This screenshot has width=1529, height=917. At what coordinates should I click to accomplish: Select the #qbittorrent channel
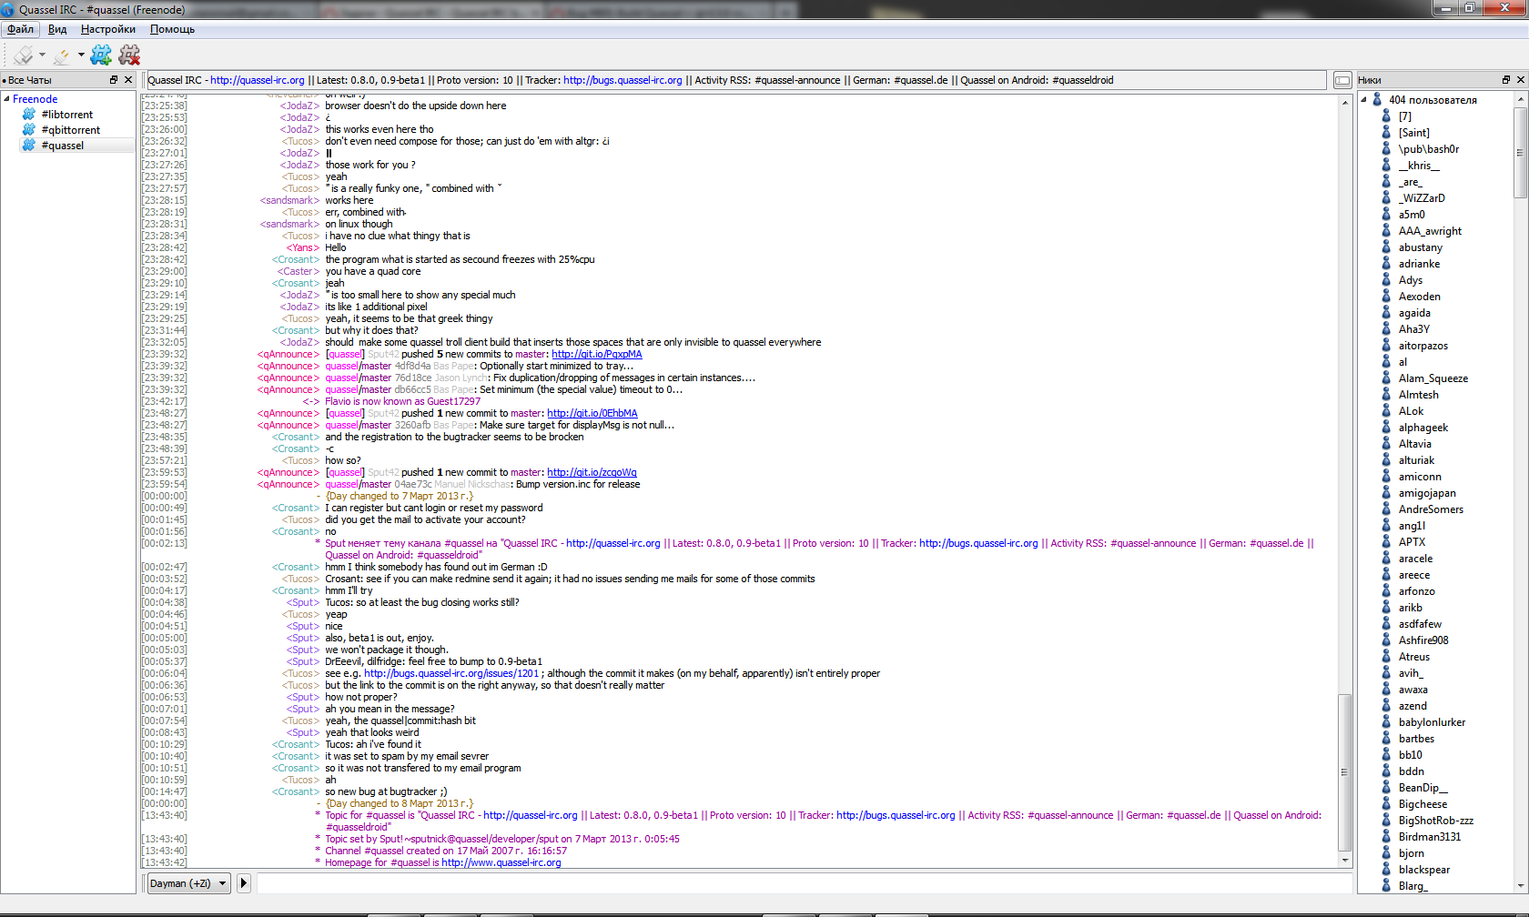[71, 130]
